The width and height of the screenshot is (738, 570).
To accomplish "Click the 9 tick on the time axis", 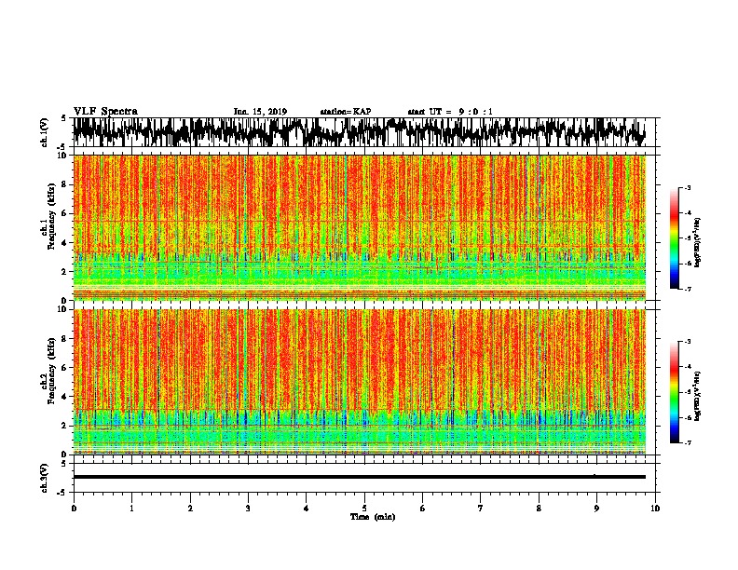I will tap(596, 509).
